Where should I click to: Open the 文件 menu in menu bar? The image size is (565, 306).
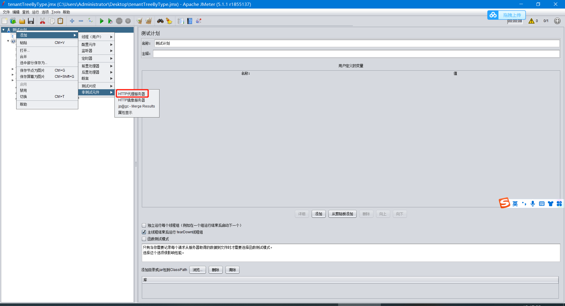(6, 12)
